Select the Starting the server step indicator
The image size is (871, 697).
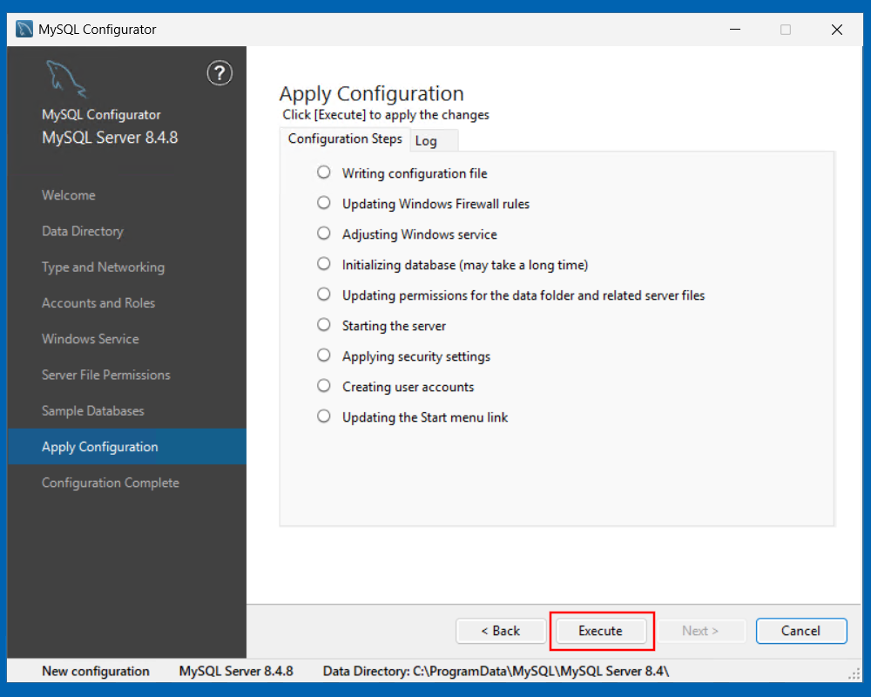coord(324,325)
